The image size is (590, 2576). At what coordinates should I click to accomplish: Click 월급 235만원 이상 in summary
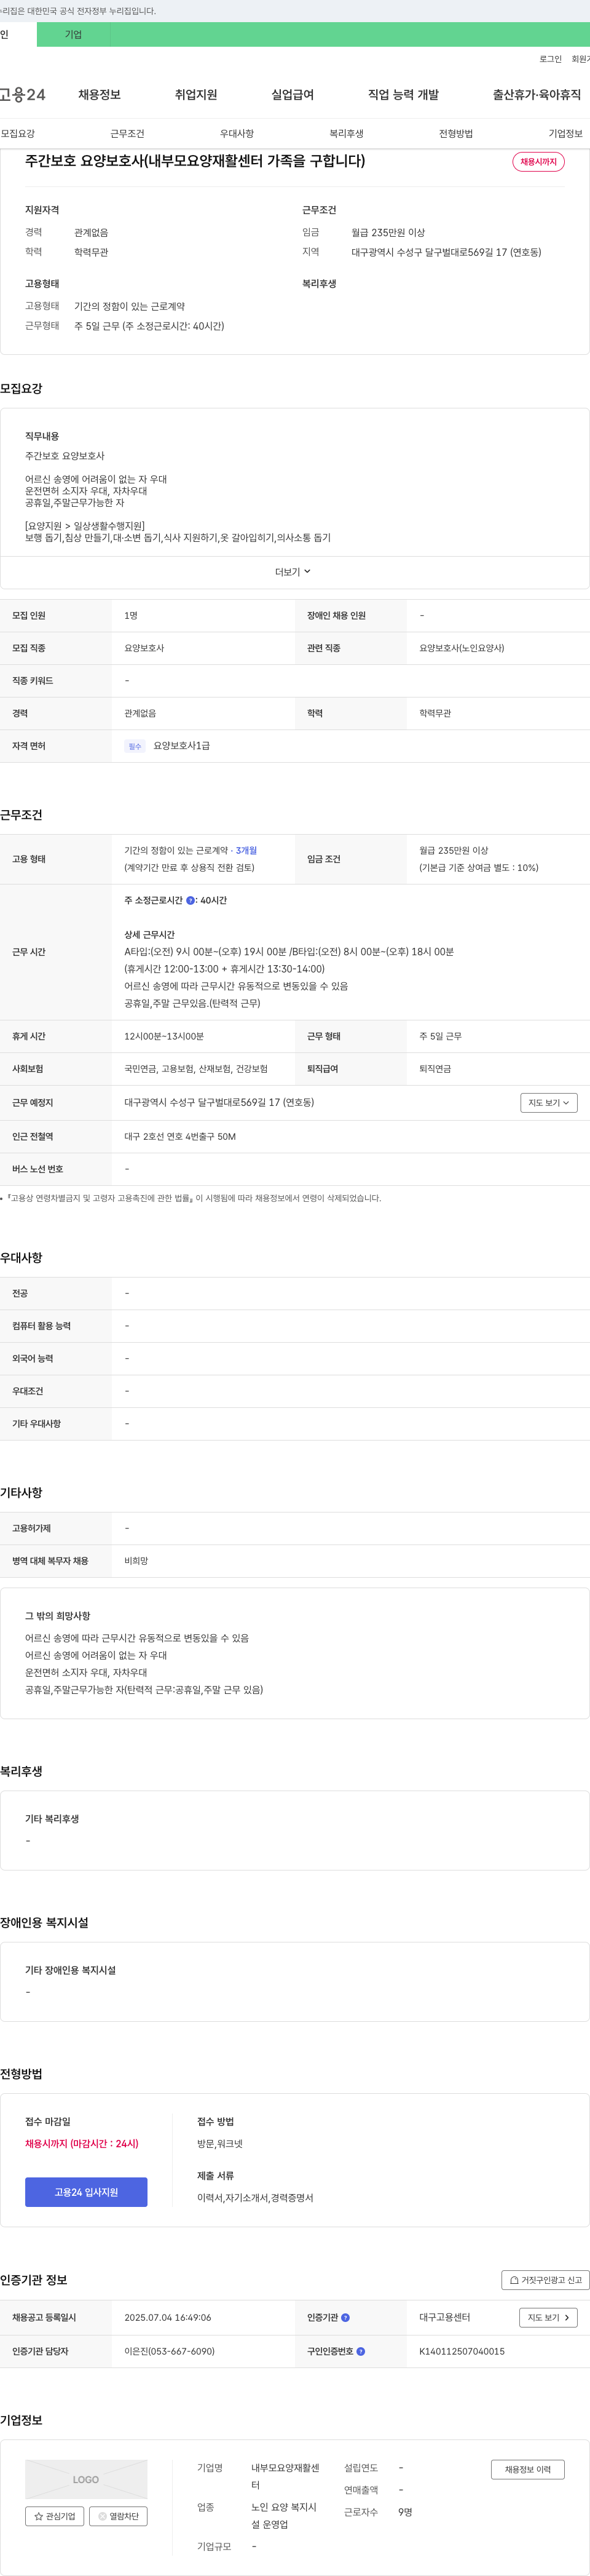pos(388,233)
